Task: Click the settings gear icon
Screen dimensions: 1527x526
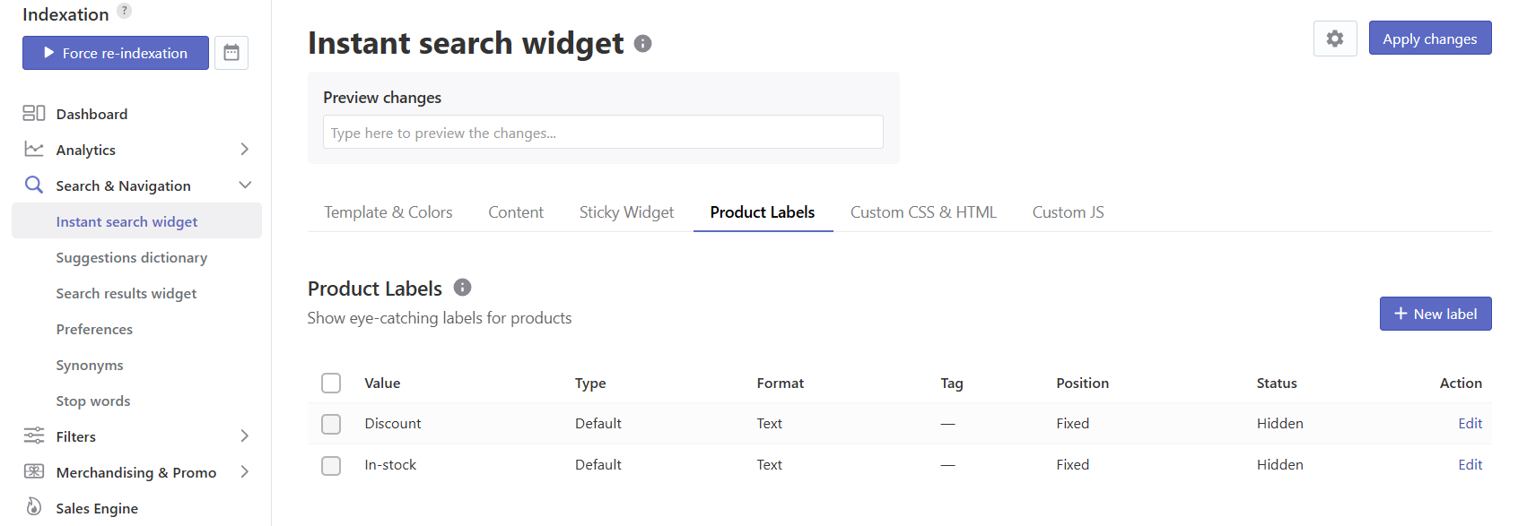Action: 1335,39
